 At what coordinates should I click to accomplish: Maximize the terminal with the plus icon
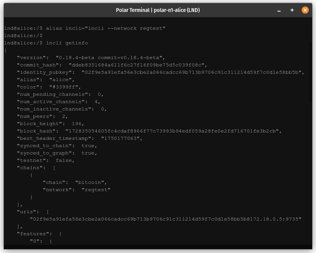(x=292, y=10)
